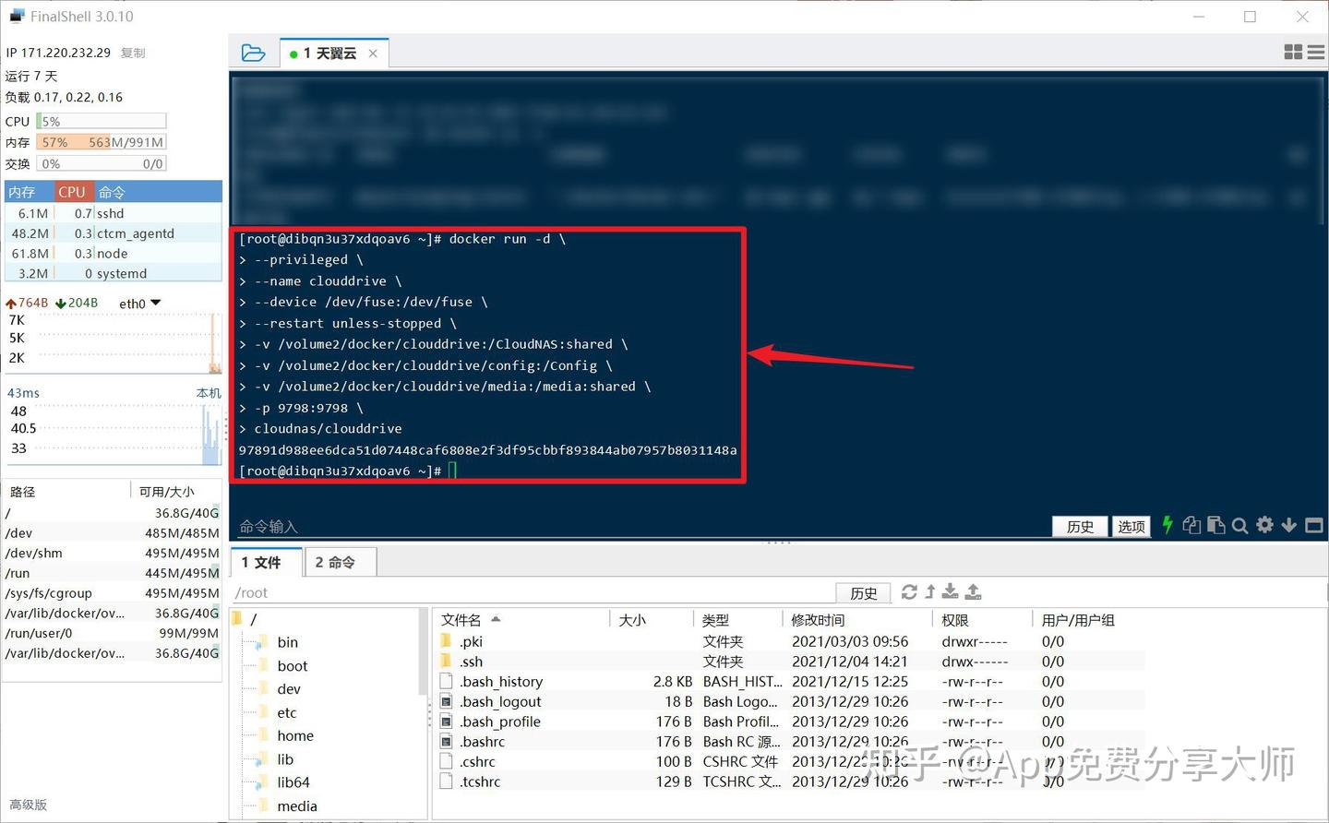Click the 历史 button in the file path bar
The image size is (1329, 823).
(863, 592)
